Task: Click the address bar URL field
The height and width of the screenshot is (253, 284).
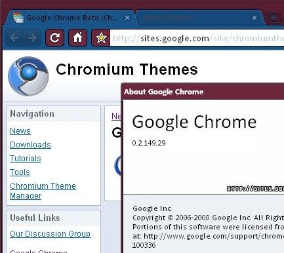Action: (x=197, y=38)
